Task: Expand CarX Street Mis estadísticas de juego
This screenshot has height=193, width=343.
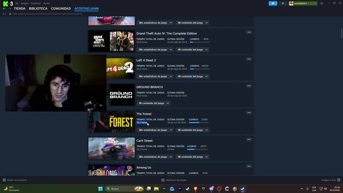Action: coord(155,157)
